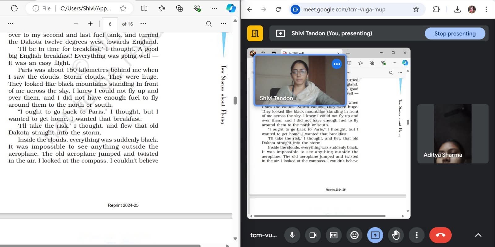495x247 pixels.
Task: Zoom in on the PDF with plus
Action: (x=90, y=24)
